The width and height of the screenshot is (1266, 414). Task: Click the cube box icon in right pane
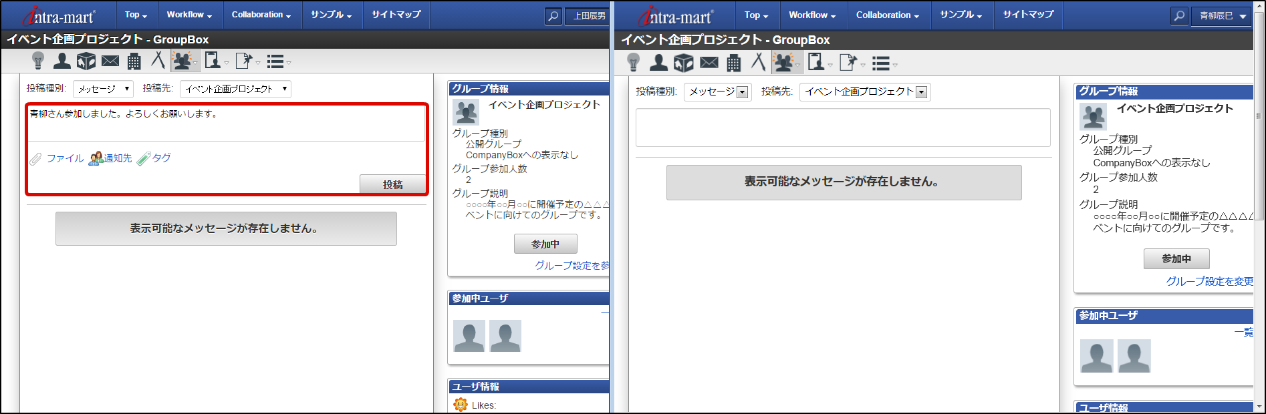pyautogui.click(x=683, y=63)
